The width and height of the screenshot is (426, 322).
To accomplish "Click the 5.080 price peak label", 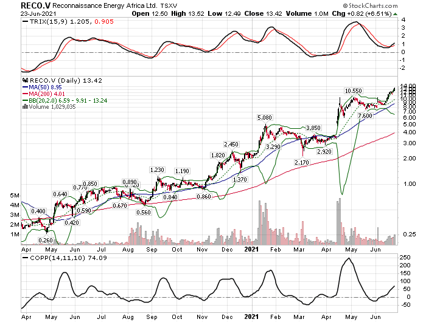I will point(265,118).
